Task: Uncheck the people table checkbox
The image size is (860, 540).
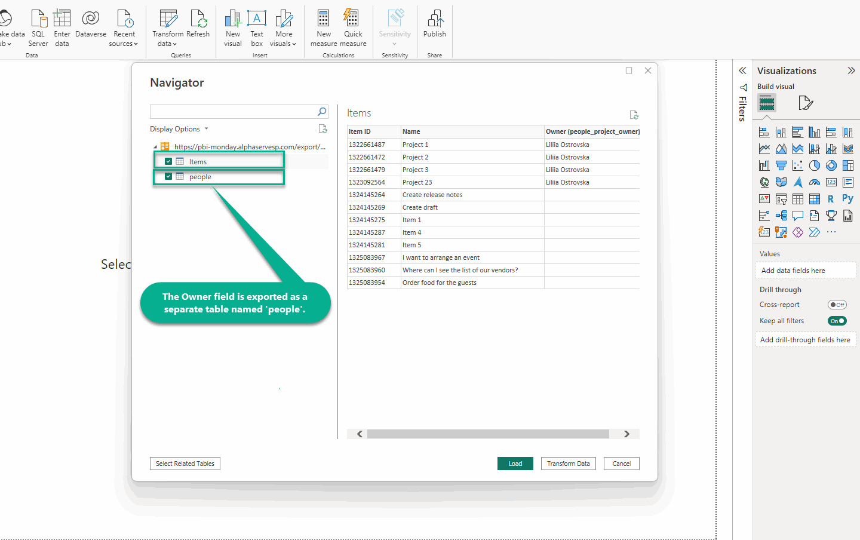Action: [168, 176]
